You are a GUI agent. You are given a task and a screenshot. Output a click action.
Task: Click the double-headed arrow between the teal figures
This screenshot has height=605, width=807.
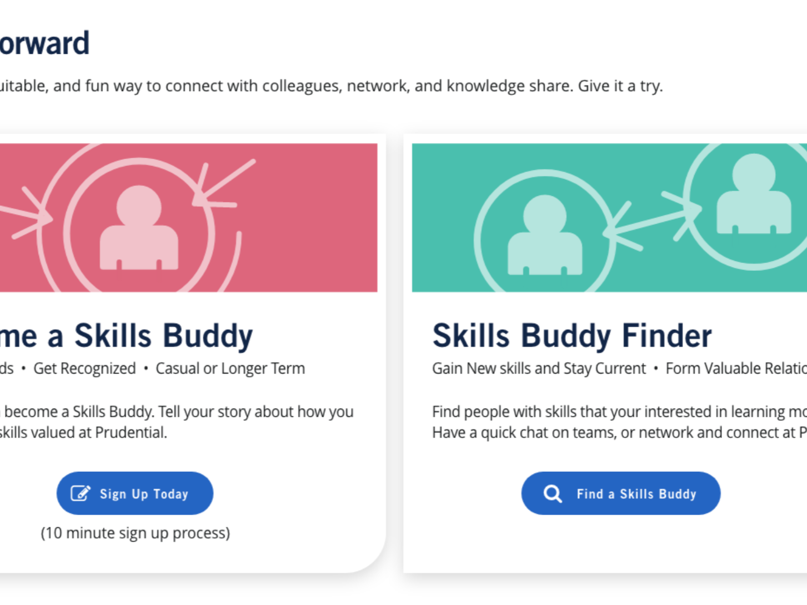point(653,218)
